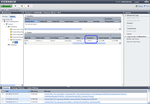The width and height of the screenshot is (150, 104).
Task: Click the WIN-BJBVMJZAXEO host icon
Action: [4, 22]
